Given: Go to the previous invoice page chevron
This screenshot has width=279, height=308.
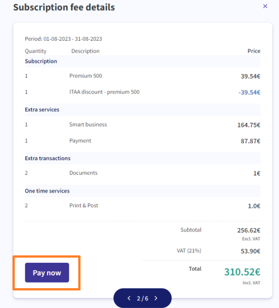Looking at the screenshot, I should tap(129, 298).
